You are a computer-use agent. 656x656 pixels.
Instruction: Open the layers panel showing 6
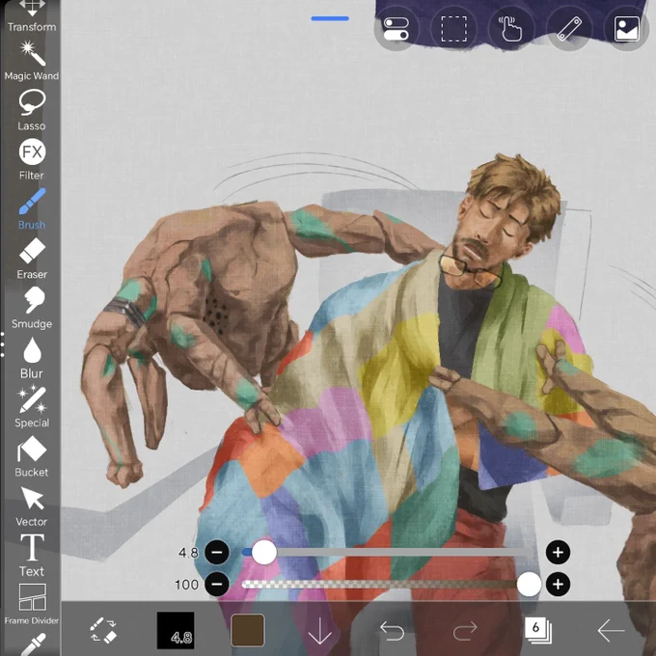pos(538,630)
